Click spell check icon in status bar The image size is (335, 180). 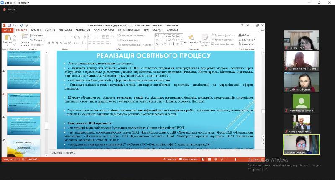coord(24,159)
